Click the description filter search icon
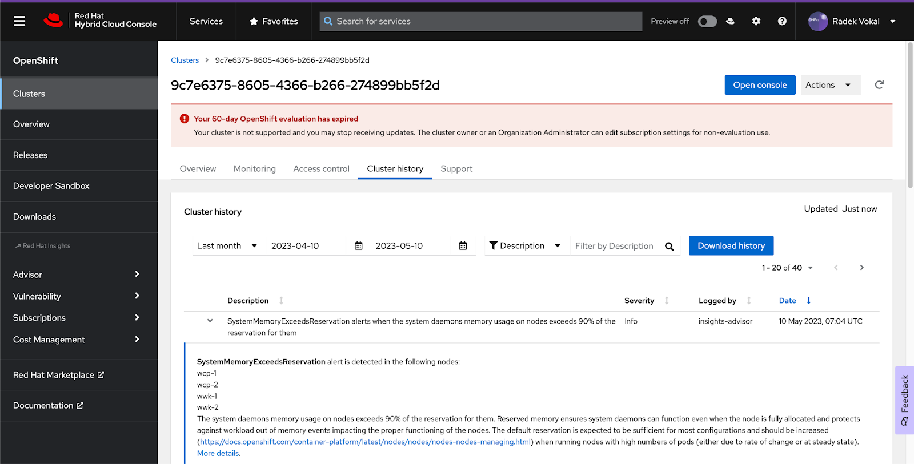The image size is (914, 464). 670,247
